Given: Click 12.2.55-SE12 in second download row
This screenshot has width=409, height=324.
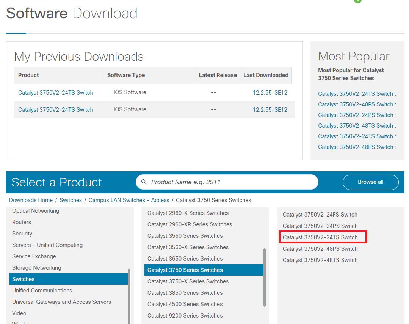Looking at the screenshot, I should 270,110.
